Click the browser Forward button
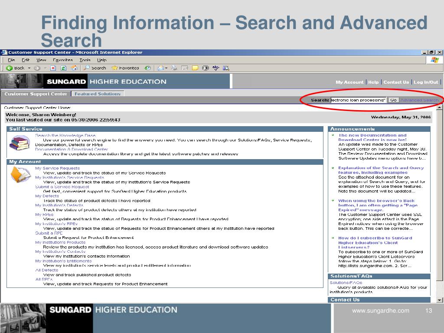Viewport: 444px width, 333px height. tap(37, 68)
